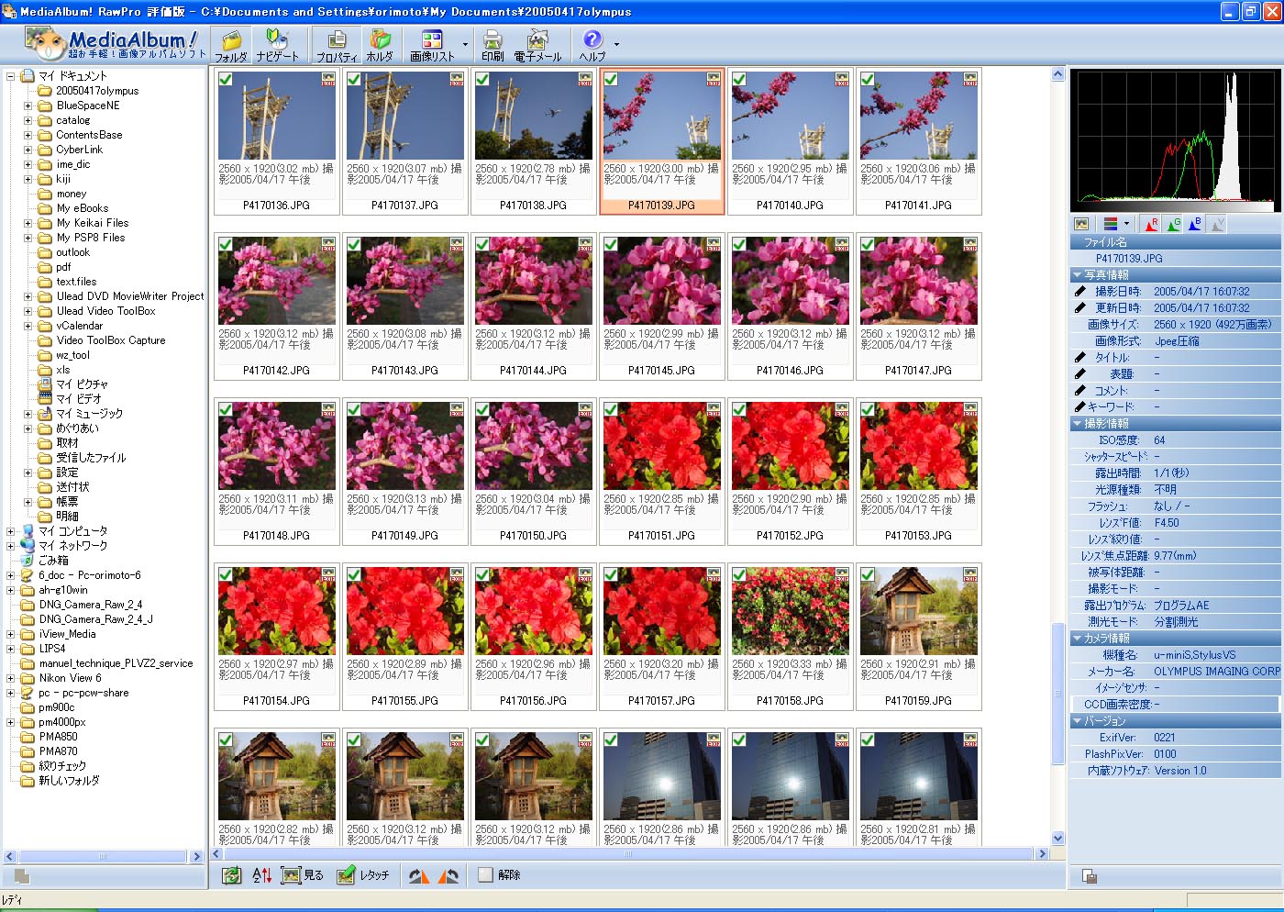Select the P4170159.JPG thumbnail

coord(918,610)
